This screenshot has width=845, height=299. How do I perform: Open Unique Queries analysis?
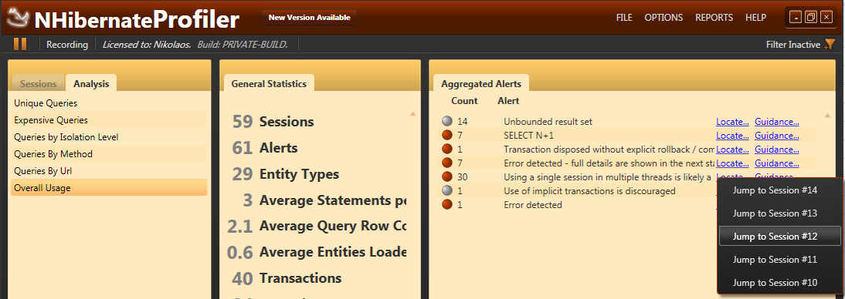(109, 102)
